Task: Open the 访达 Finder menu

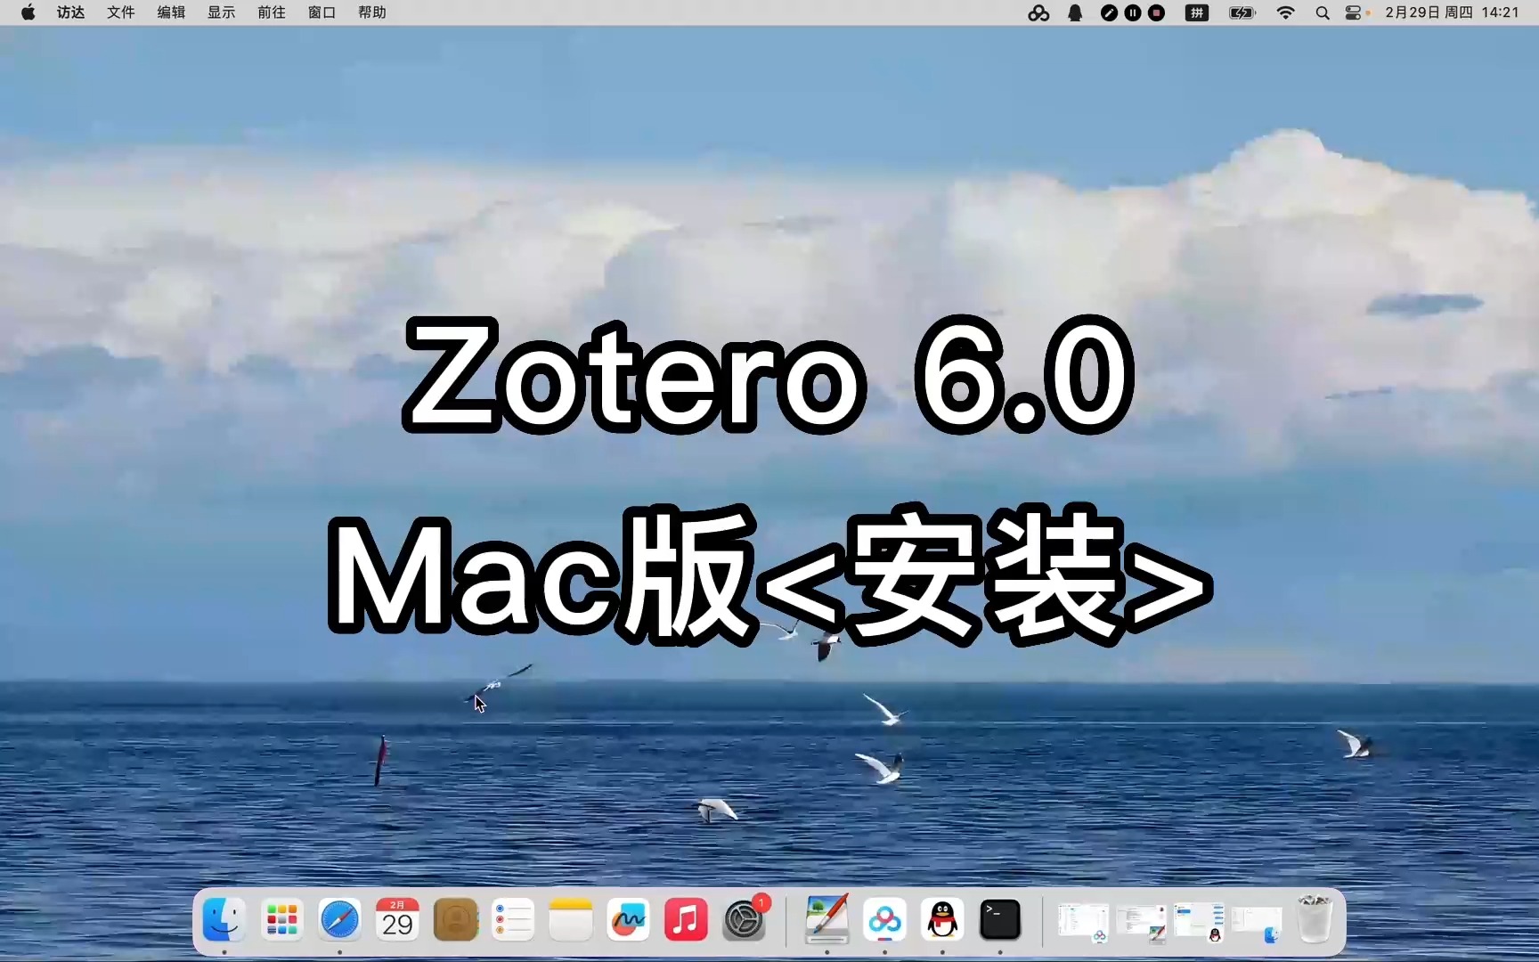Action: 71,12
